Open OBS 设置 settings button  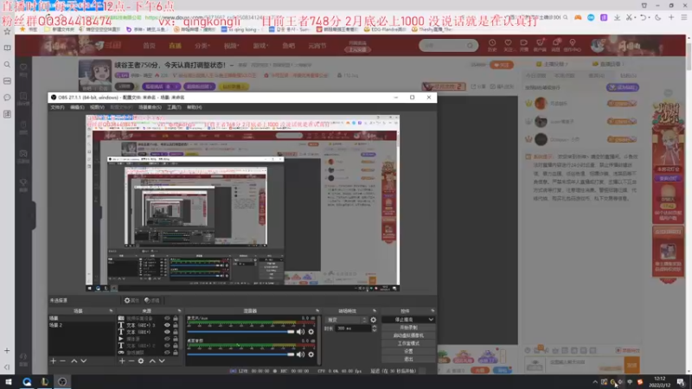pyautogui.click(x=408, y=352)
